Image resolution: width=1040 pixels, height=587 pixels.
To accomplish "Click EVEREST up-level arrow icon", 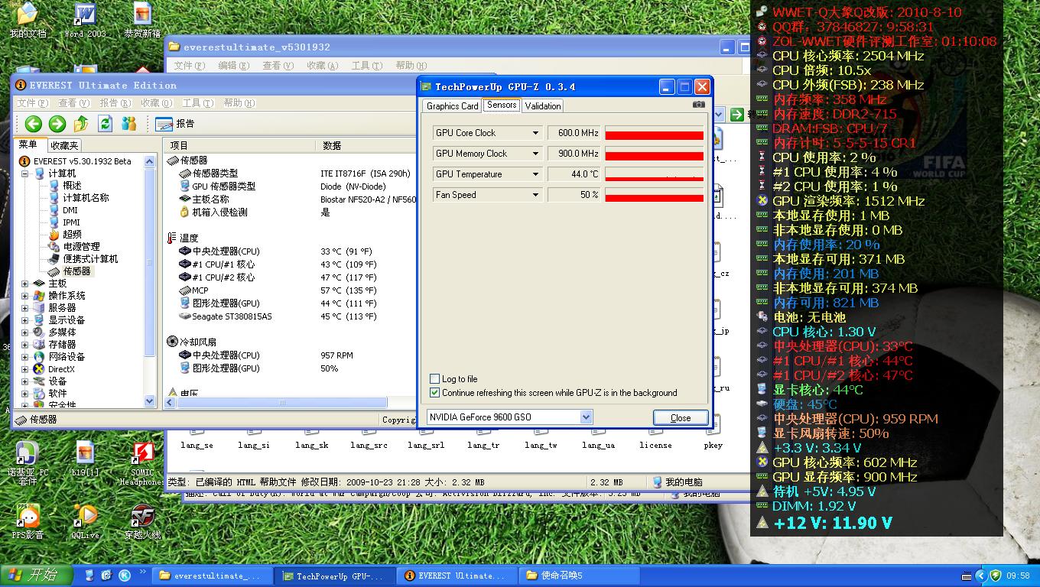I will coord(81,124).
